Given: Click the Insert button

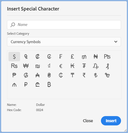Looking at the screenshot, I should point(111,121).
